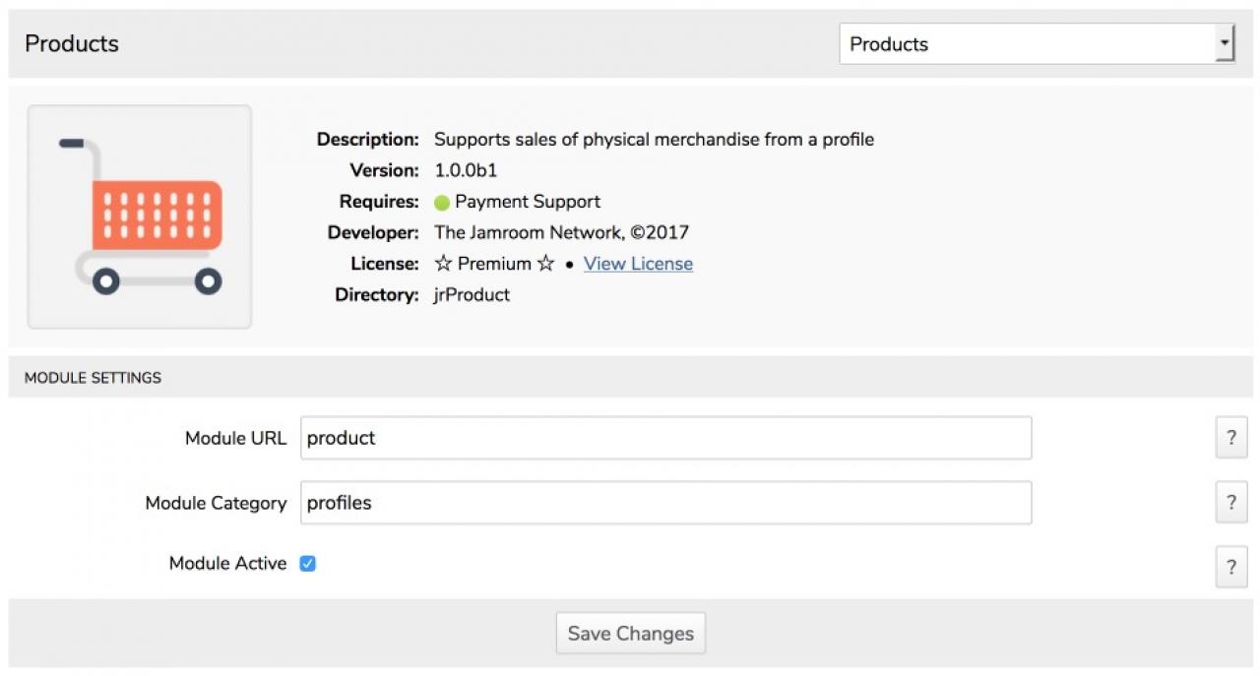Open the Products module selector dropdown
Screen dimensions: 1260x676
[x=1037, y=44]
